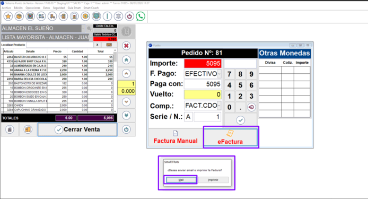Click the home arrow icon in the side panel

pyautogui.click(x=126, y=60)
